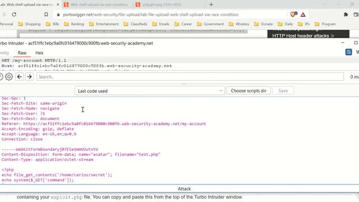Open Program bookmarks folder
Image resolution: width=359 pixels, height=202 pixels.
pos(325,24)
